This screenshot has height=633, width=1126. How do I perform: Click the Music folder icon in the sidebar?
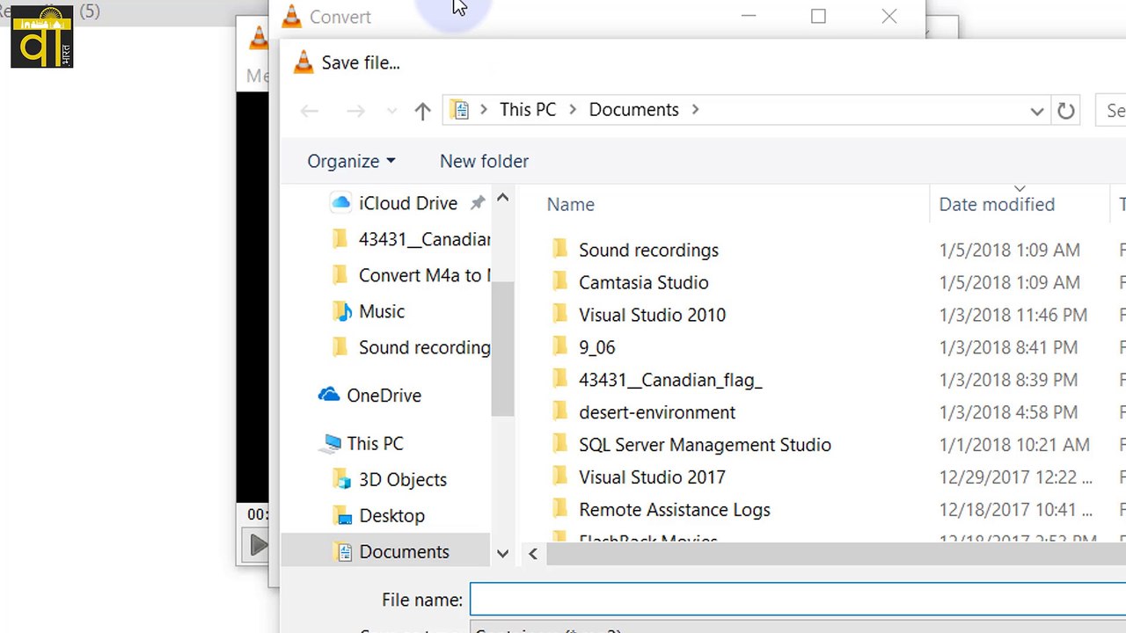(341, 311)
